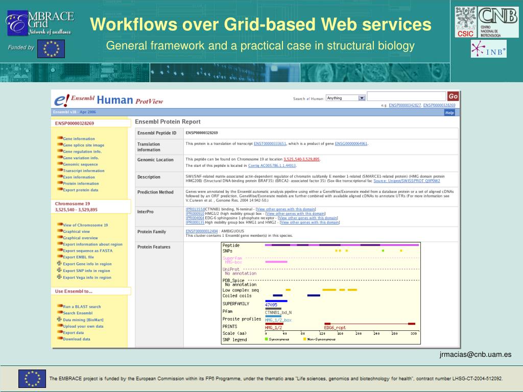Click Export Vega info in region
Viewport: 523px width, 392px height.
pyautogui.click(x=87, y=278)
